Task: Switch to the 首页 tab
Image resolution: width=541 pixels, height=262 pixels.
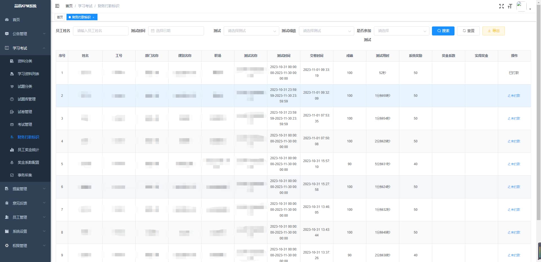Action: pyautogui.click(x=60, y=17)
